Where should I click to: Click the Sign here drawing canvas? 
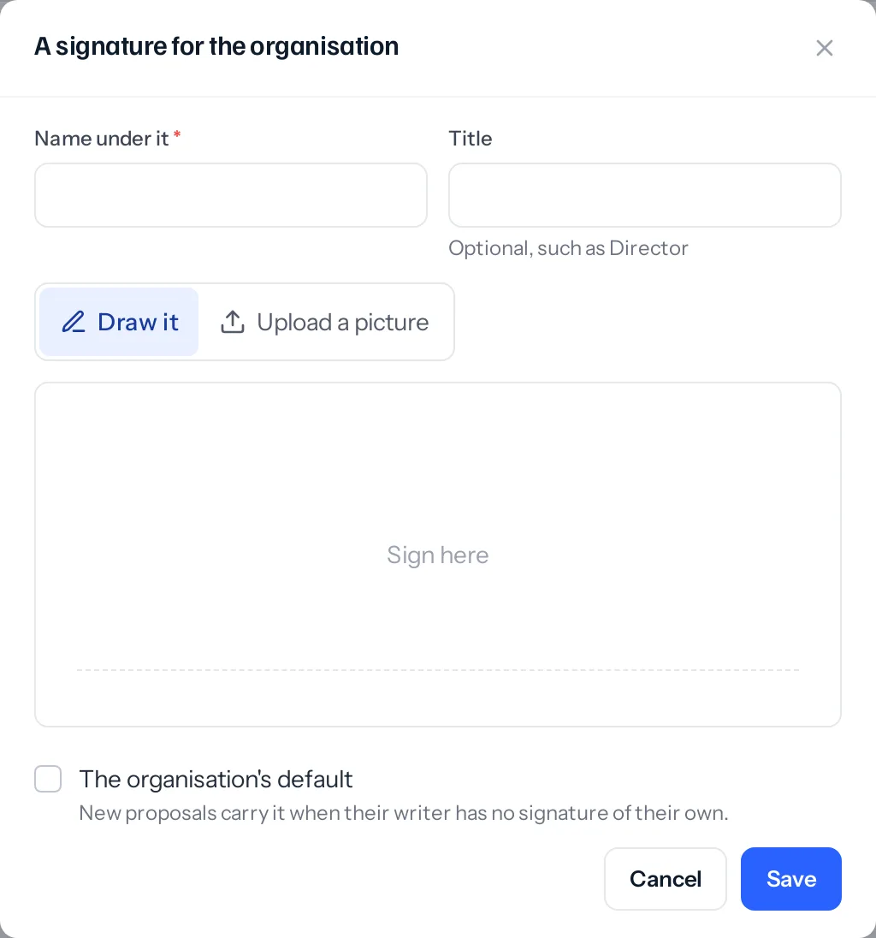point(438,555)
